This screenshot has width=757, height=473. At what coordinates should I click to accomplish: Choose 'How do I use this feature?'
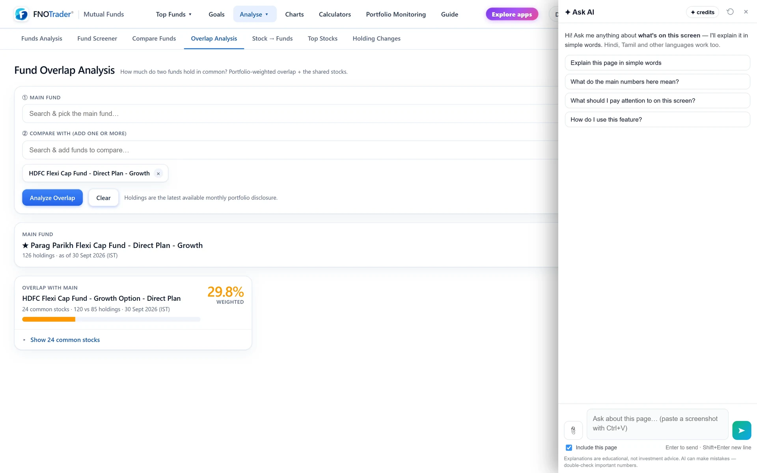657,120
